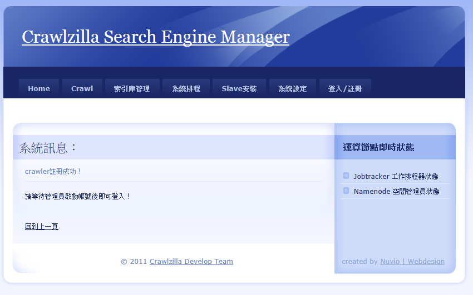Image resolution: width=473 pixels, height=295 pixels.
Task: Click the © 2011 copyright text
Action: 134,261
